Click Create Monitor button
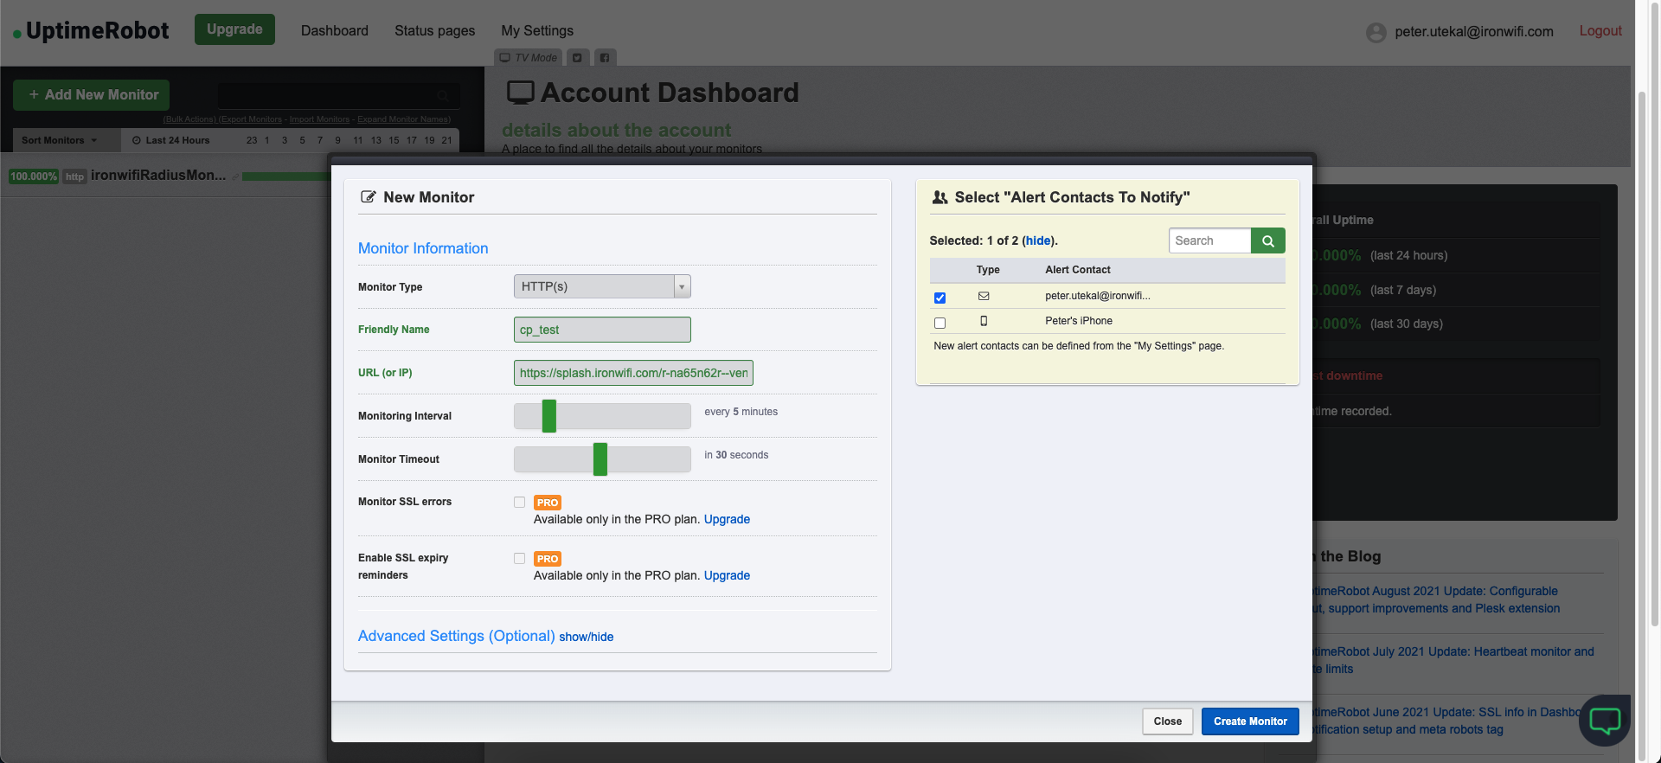The image size is (1661, 763). [1250, 721]
